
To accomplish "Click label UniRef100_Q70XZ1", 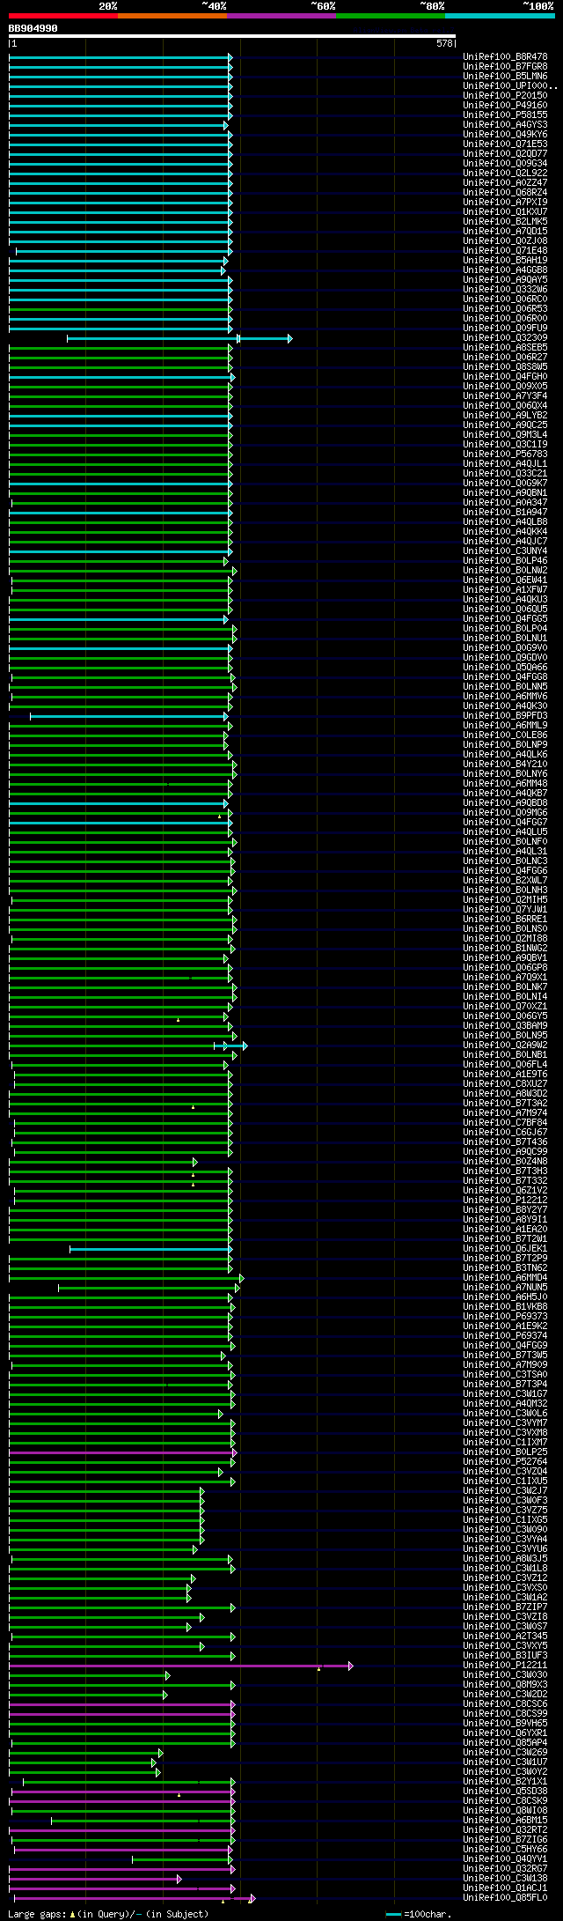I will pos(505,1006).
